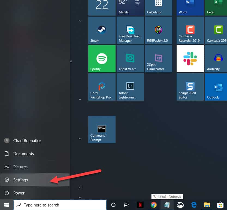
Task: Open the Documents folder
Action: pyautogui.click(x=35, y=154)
